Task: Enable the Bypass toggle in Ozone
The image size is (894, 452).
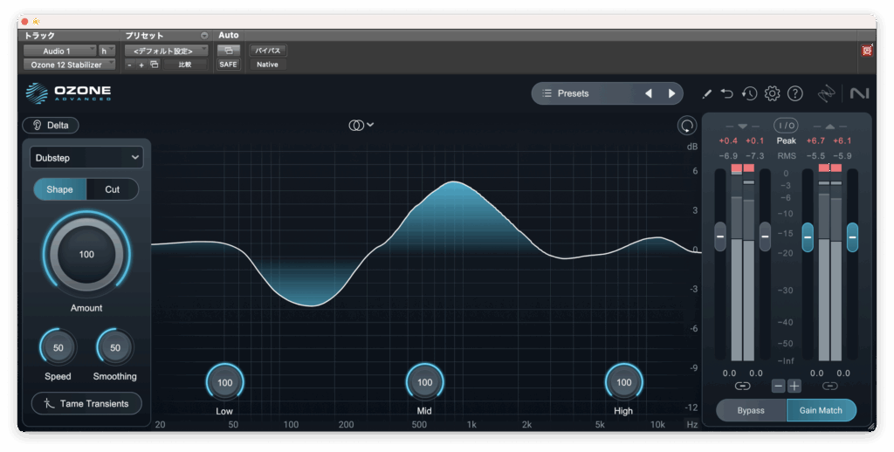Action: [751, 410]
